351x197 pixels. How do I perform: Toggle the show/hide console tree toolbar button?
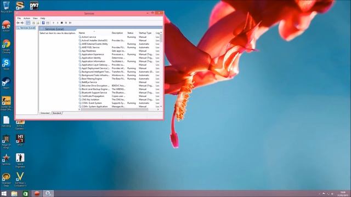click(x=28, y=23)
